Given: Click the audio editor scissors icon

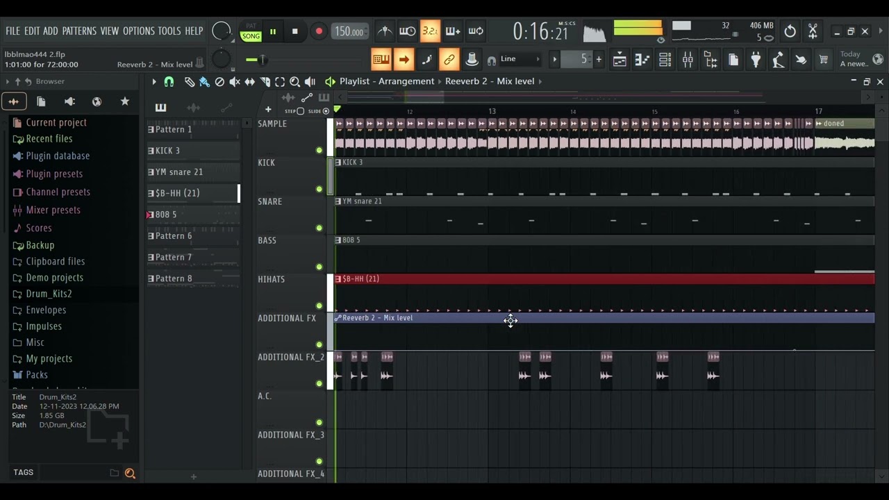Looking at the screenshot, I should coord(813,31).
